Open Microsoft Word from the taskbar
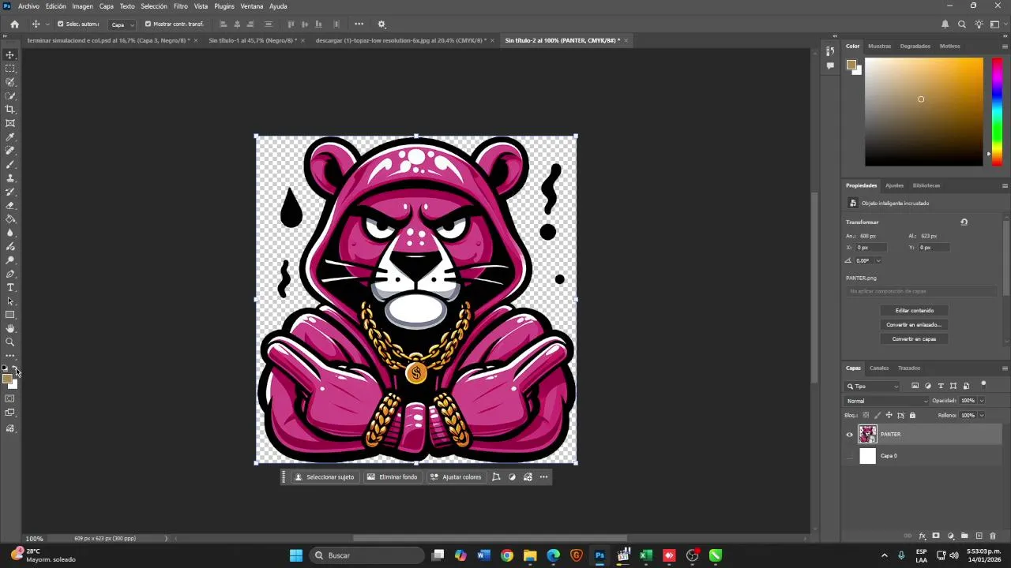The height and width of the screenshot is (568, 1011). coord(484,555)
